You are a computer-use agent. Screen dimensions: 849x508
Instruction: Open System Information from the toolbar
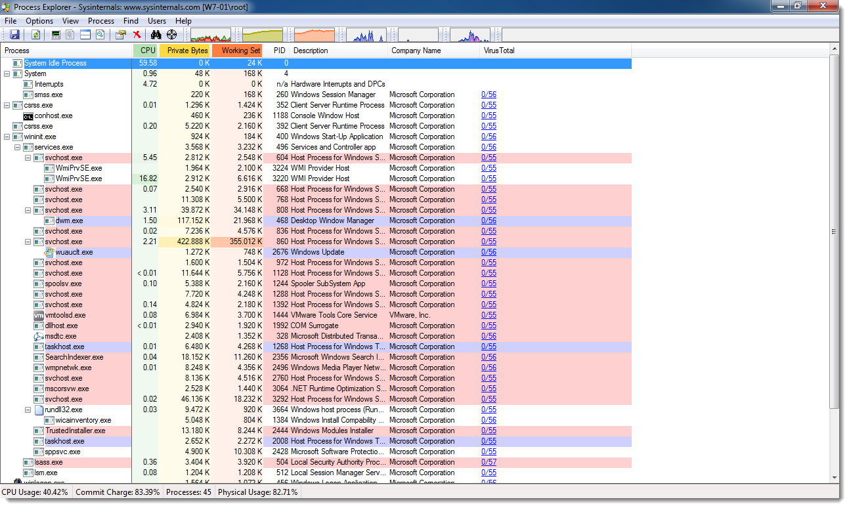56,35
